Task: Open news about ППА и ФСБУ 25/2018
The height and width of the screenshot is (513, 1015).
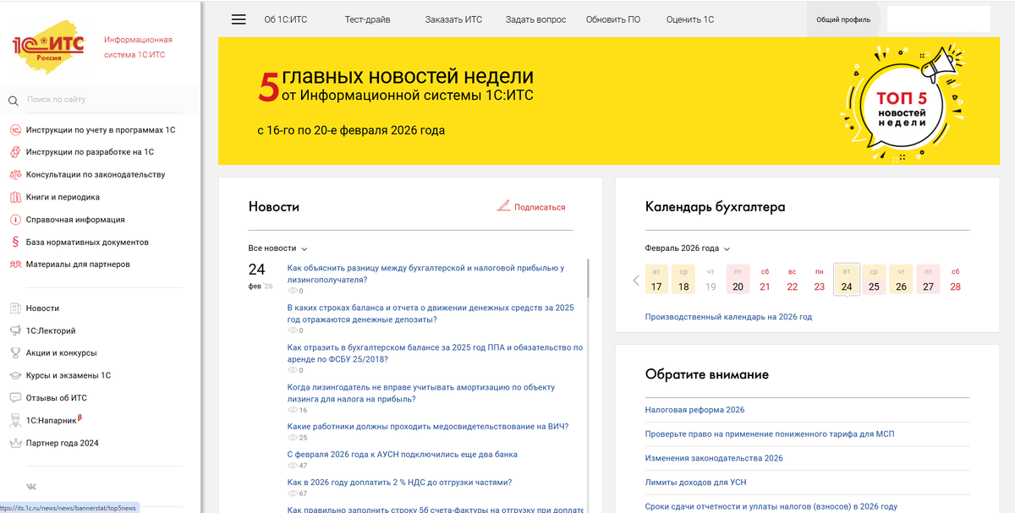Action: tap(435, 353)
